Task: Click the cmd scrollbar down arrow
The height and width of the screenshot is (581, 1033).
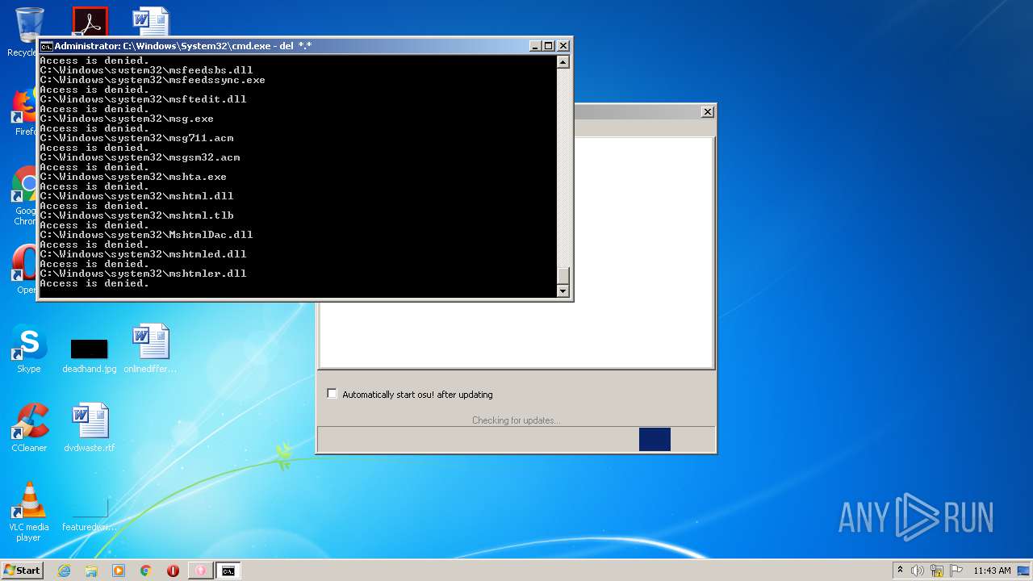Action: [563, 291]
